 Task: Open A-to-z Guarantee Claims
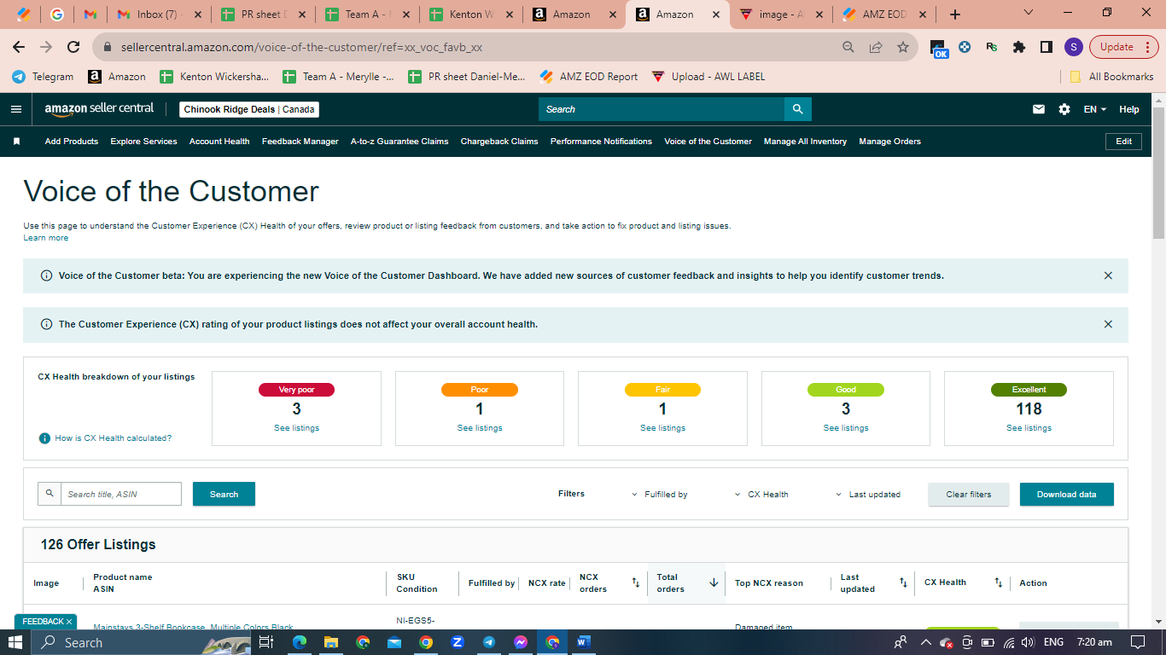click(x=399, y=142)
